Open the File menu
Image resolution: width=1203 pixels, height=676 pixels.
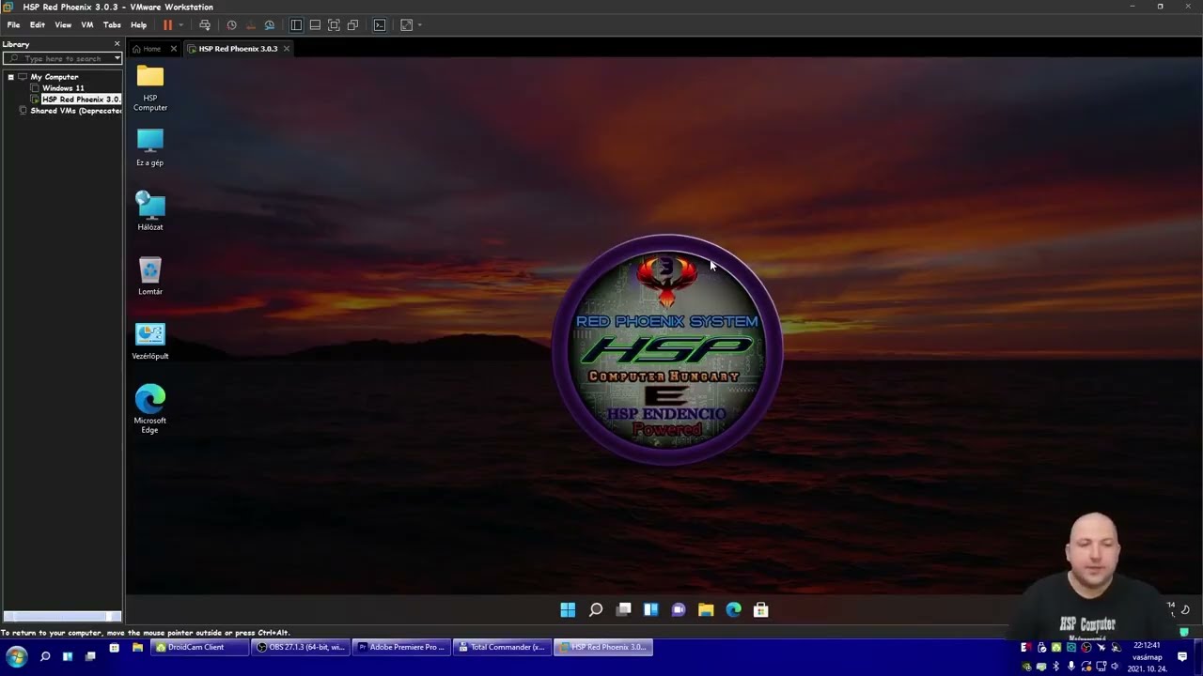click(x=13, y=25)
